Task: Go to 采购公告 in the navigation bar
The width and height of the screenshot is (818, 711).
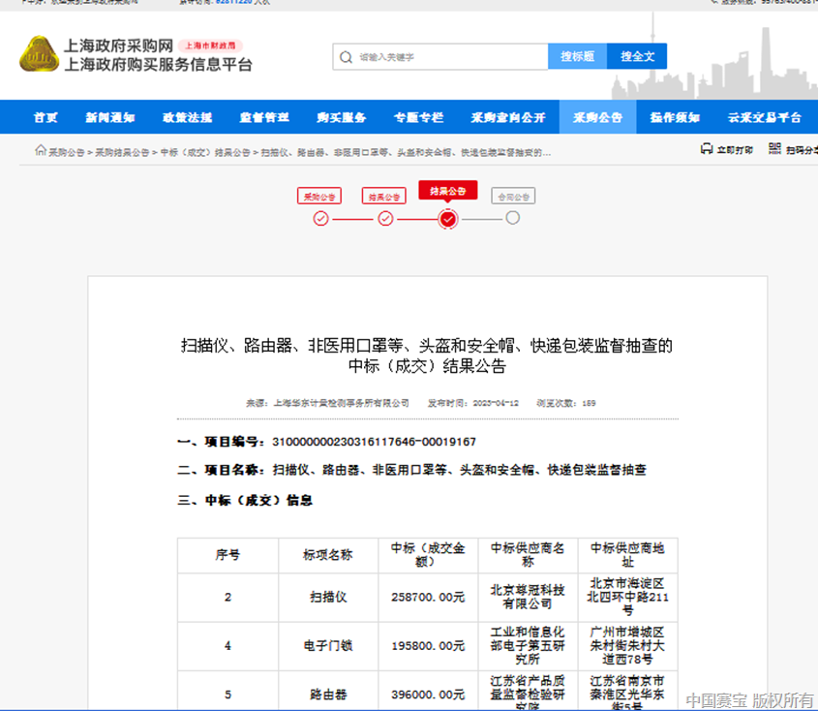Action: [x=597, y=117]
